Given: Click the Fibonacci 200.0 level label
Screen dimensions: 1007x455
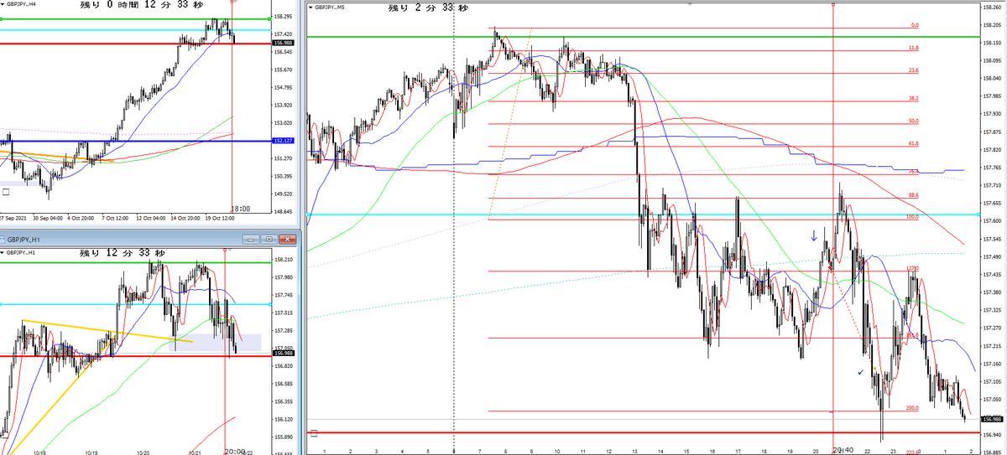Looking at the screenshot, I should (913, 408).
